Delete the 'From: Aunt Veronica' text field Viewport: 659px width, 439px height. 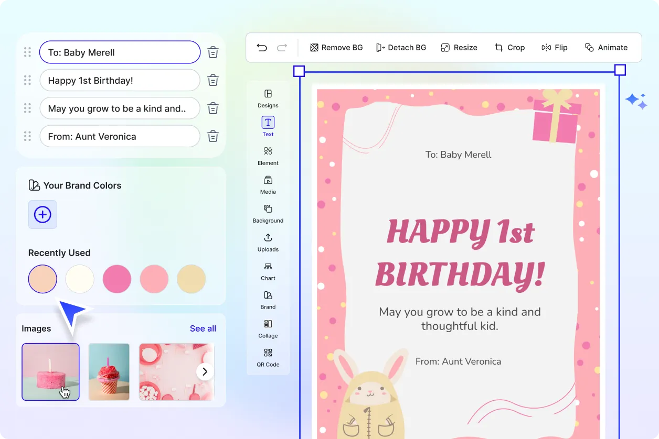coord(212,136)
